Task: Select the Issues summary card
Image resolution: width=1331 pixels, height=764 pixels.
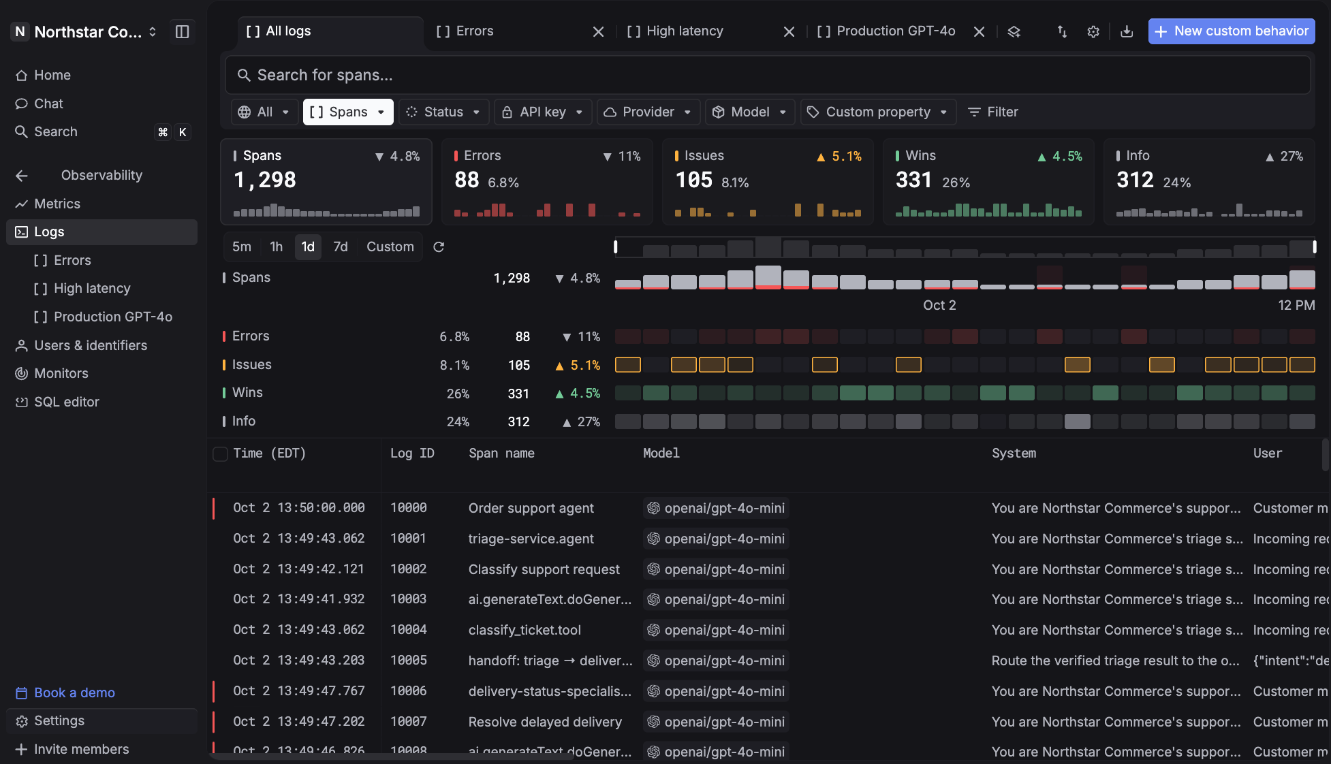Action: pyautogui.click(x=768, y=182)
